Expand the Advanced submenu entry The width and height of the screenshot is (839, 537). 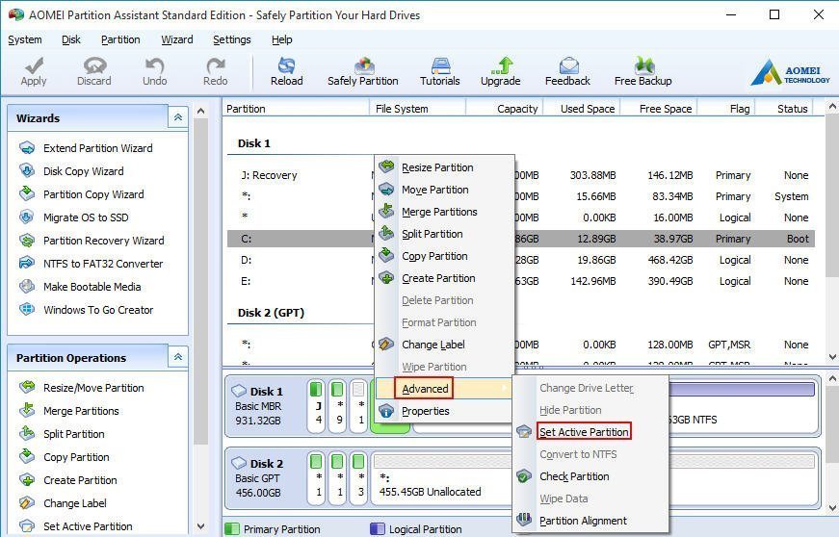pyautogui.click(x=444, y=389)
